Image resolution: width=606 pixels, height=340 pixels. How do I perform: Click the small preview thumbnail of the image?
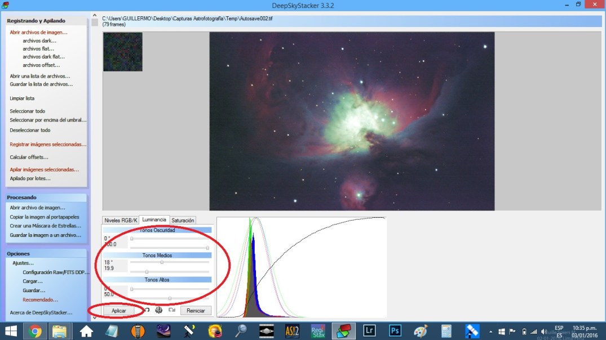click(122, 52)
